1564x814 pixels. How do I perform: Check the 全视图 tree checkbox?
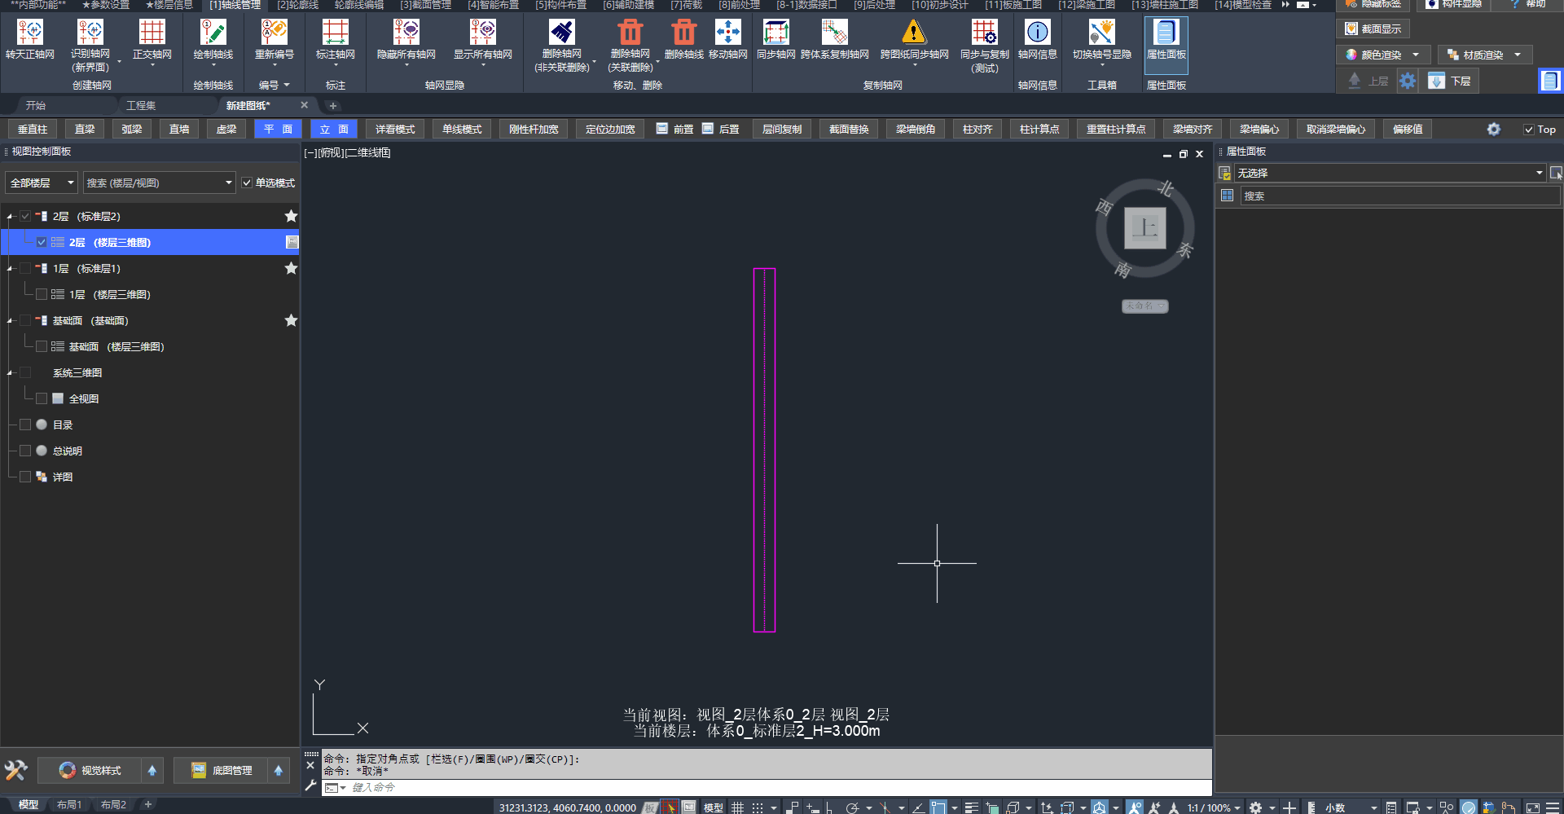(x=42, y=398)
